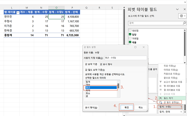Click the 필드 제거 X icon
This screenshot has height=116, width=187.
(x=161, y=98)
